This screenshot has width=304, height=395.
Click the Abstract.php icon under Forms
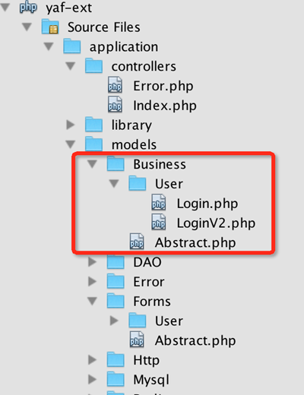[137, 340]
